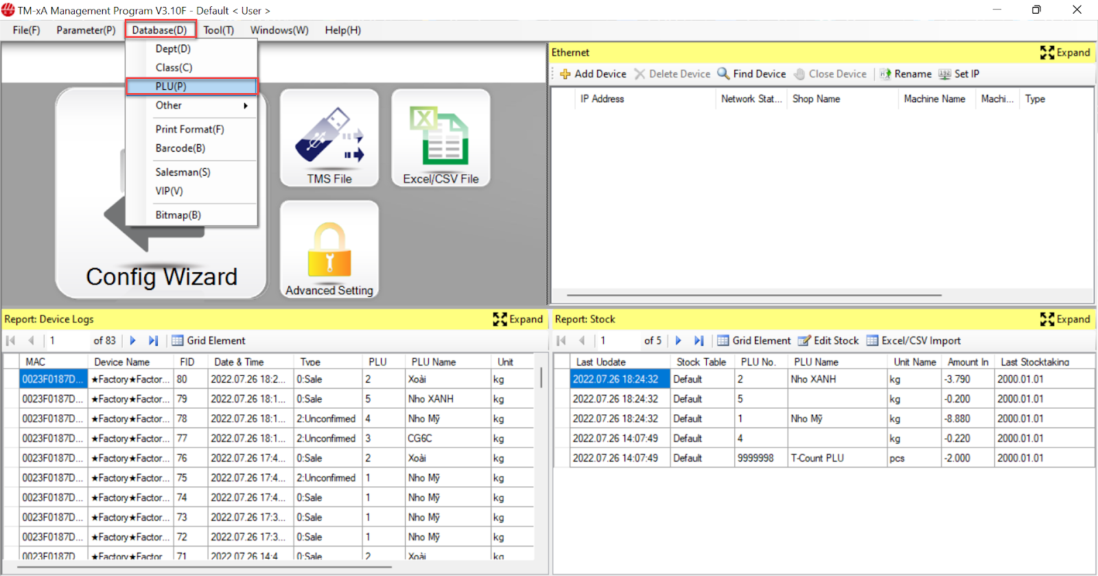Screen dimensions: 1098x576
Task: Go to next page in Device Logs
Action: (133, 341)
